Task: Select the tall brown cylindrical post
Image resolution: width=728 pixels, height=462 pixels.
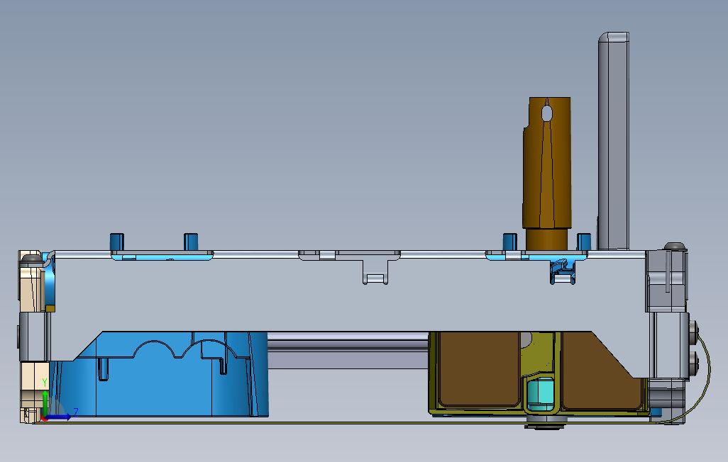Action: click(547, 174)
